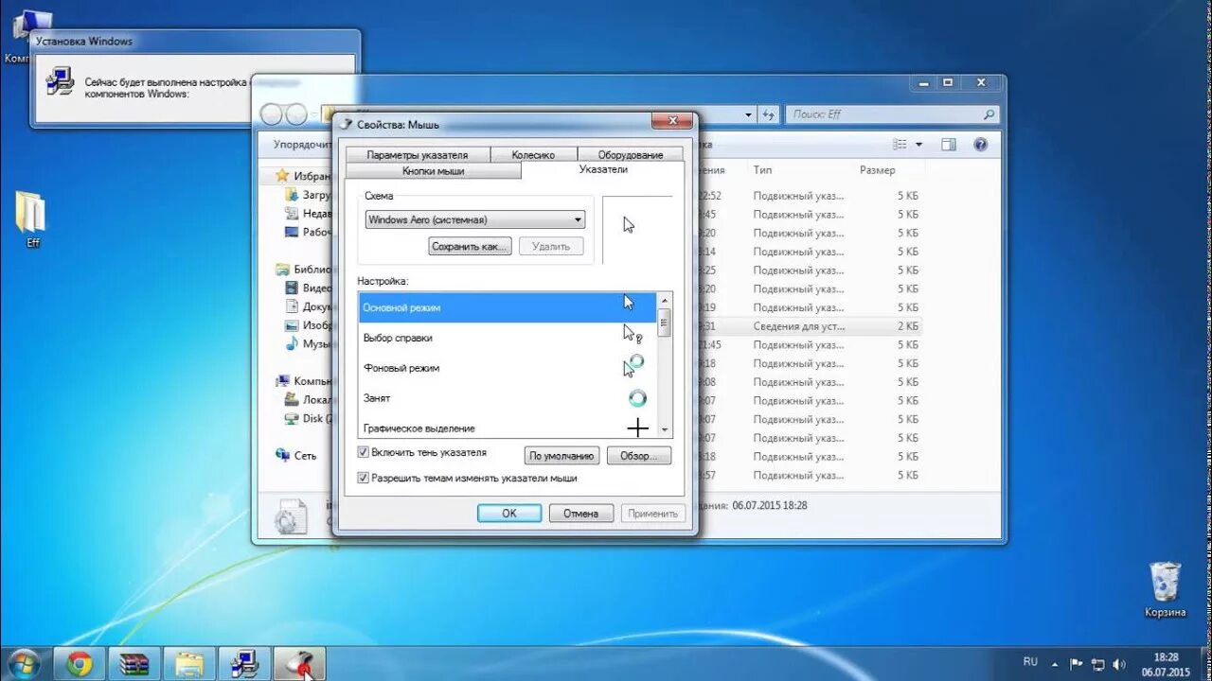The height and width of the screenshot is (681, 1212).
Task: Open the Windows Start menu
Action: (24, 663)
